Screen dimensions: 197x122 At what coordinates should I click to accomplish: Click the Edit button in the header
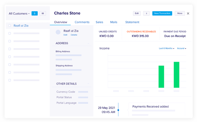click(x=137, y=13)
